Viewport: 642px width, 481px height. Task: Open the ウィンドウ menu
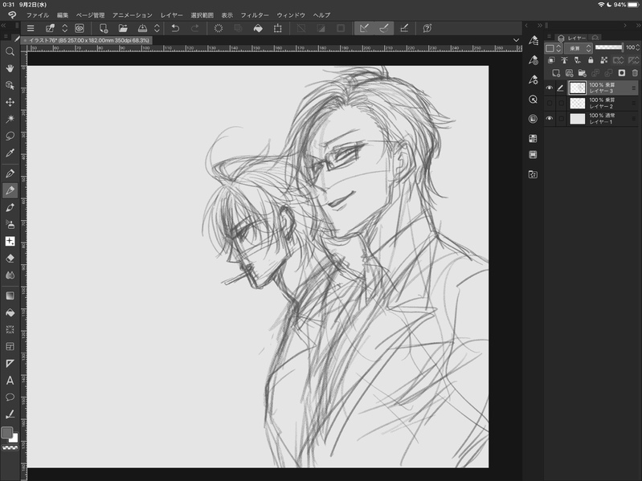point(291,15)
